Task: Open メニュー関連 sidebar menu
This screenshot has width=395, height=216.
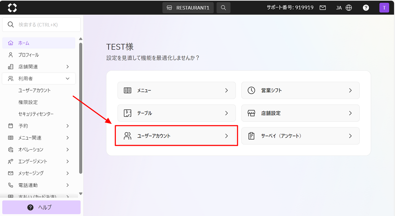Action: click(39, 138)
